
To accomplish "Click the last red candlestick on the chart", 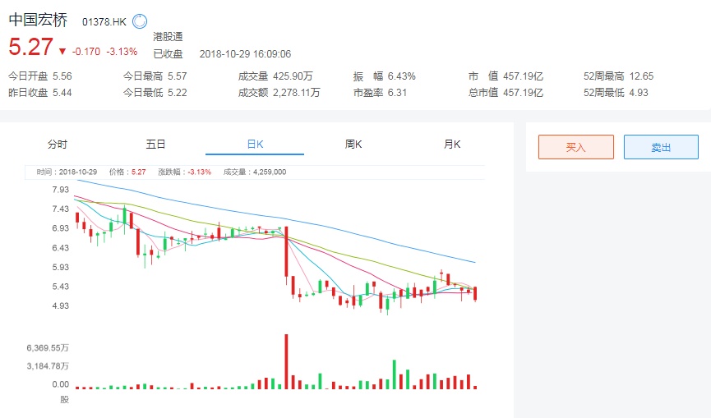I will click(x=476, y=293).
